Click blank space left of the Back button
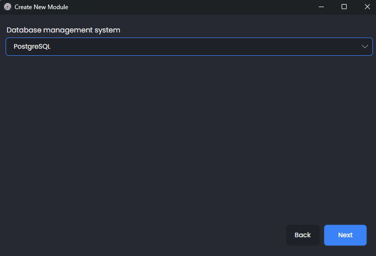This screenshot has width=376, height=256. [152, 235]
